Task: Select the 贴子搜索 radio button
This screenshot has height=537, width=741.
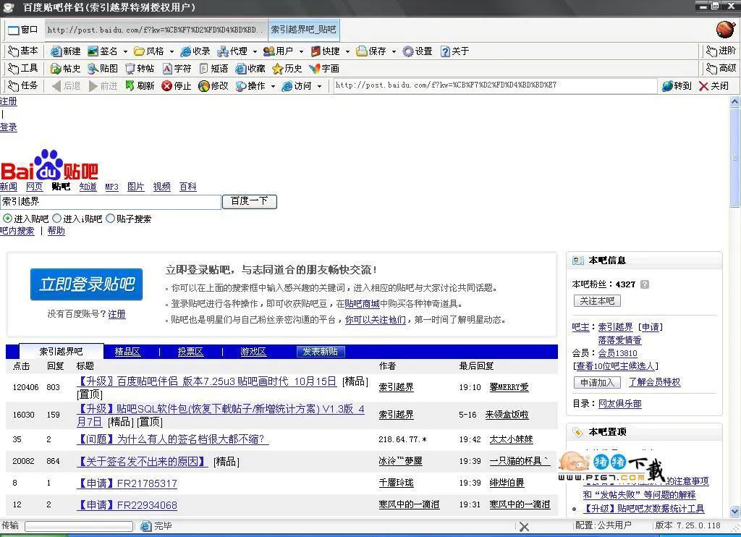Action: pos(111,218)
